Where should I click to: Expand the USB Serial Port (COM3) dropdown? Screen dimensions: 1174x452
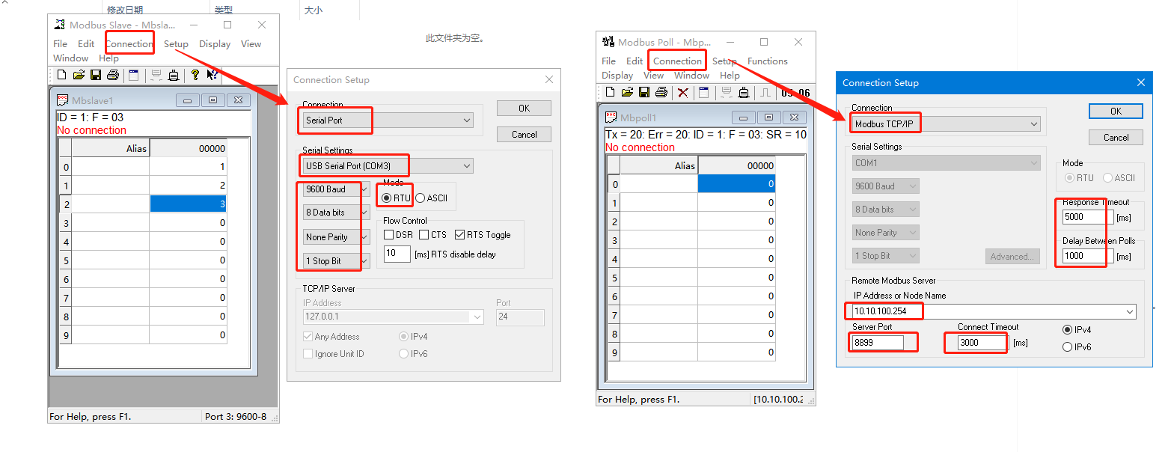[x=467, y=166]
